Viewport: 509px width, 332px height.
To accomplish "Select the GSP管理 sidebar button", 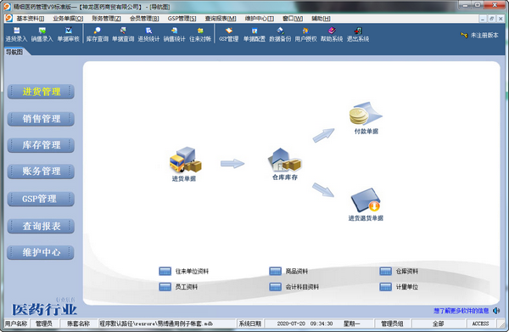I will pyautogui.click(x=41, y=199).
